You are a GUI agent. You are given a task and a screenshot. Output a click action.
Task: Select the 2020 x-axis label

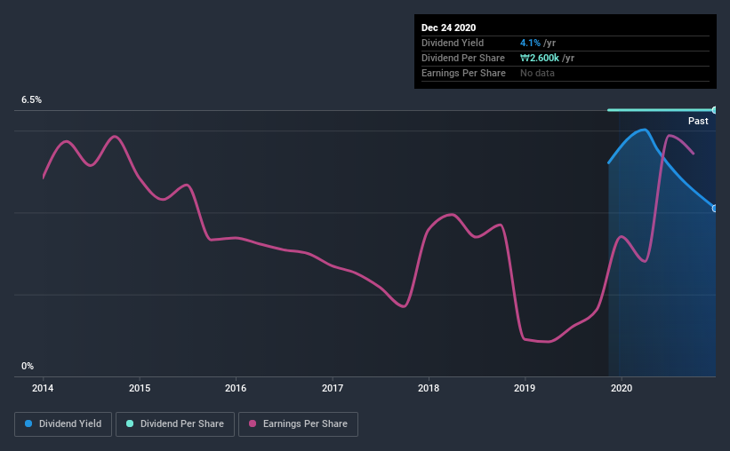click(x=622, y=388)
